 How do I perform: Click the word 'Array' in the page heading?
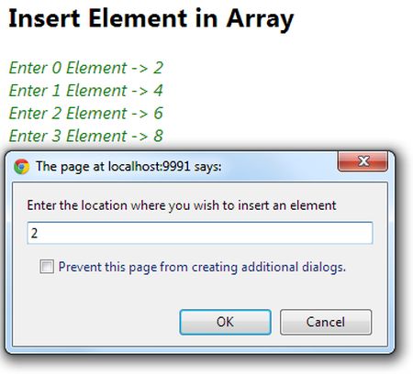coord(260,19)
